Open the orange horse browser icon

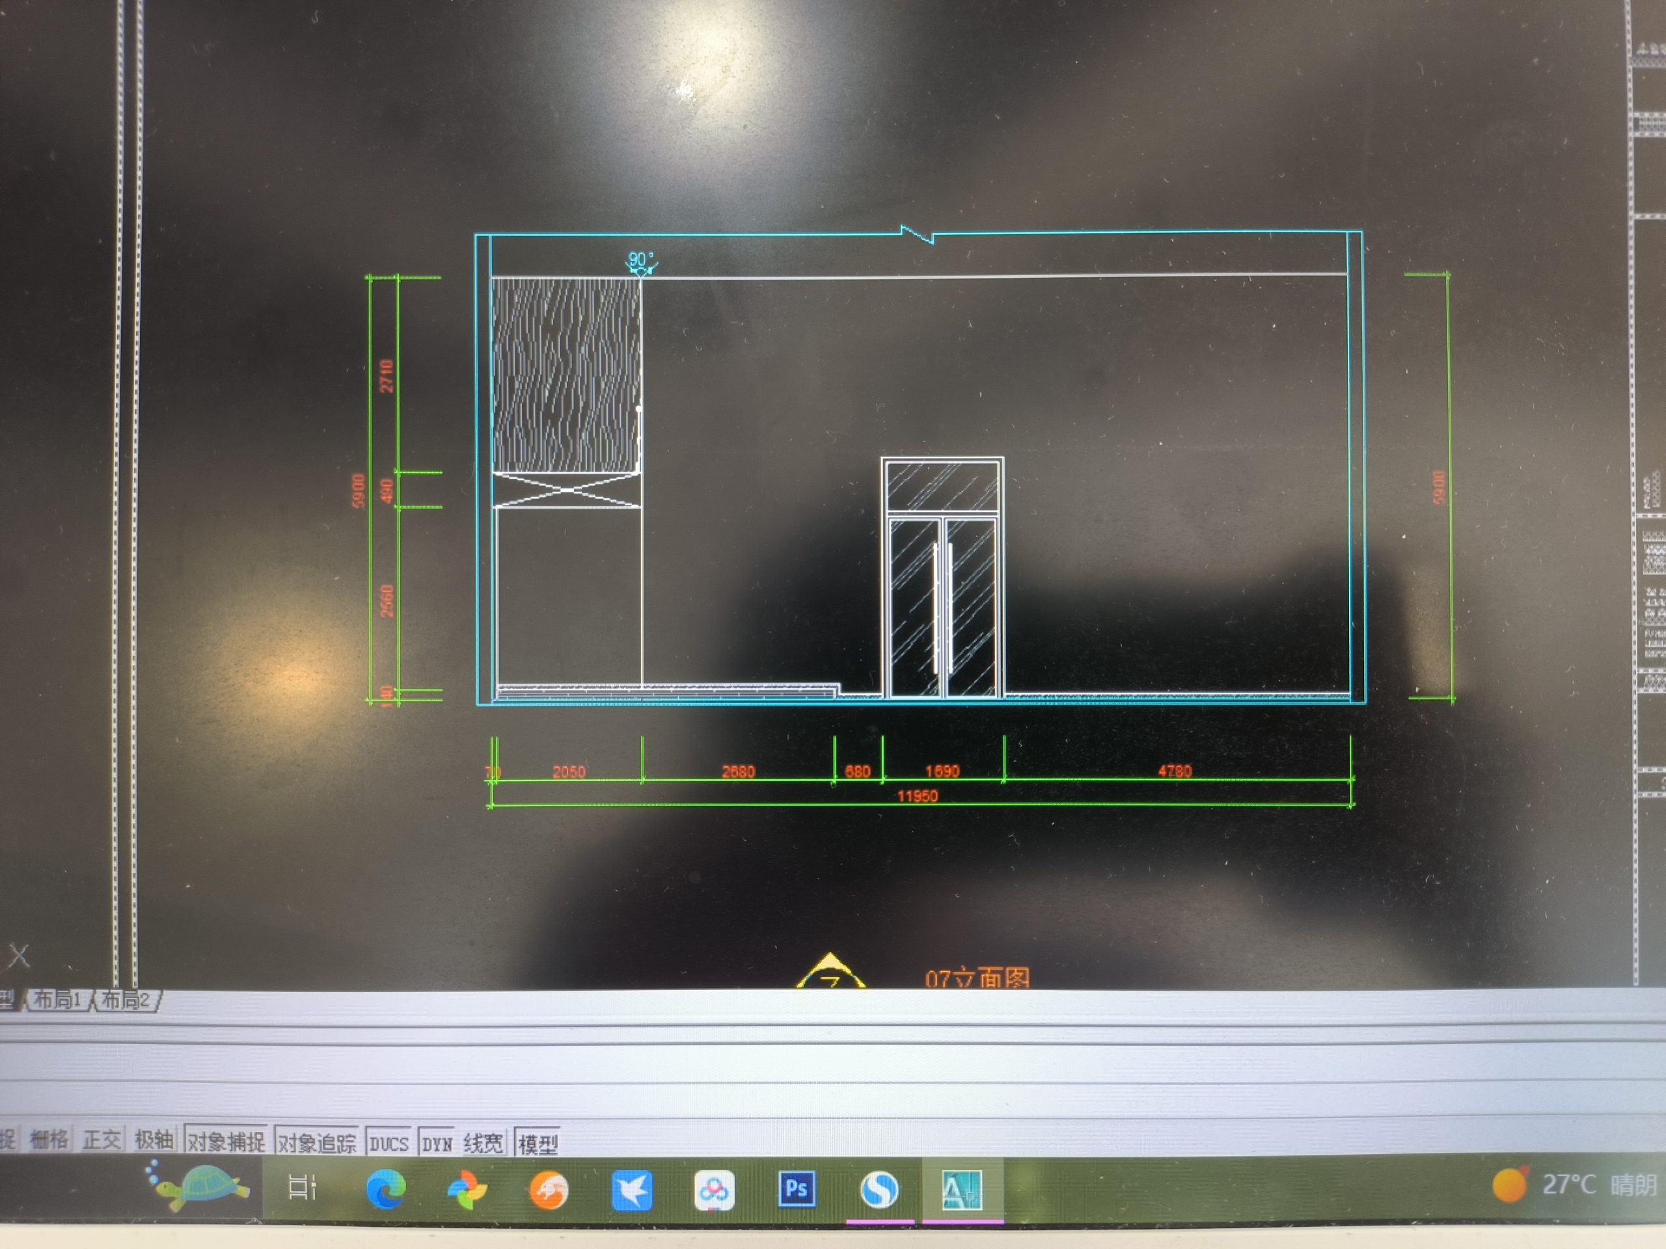549,1190
